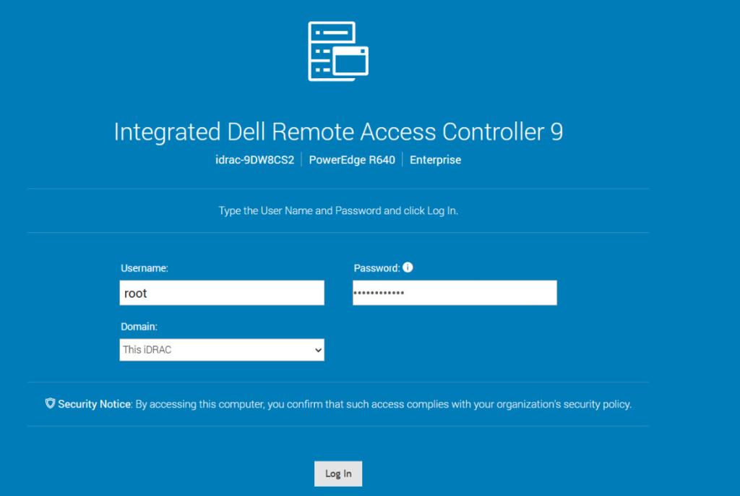Click the iDRAC server logo icon
The width and height of the screenshot is (740, 496).
tap(338, 51)
